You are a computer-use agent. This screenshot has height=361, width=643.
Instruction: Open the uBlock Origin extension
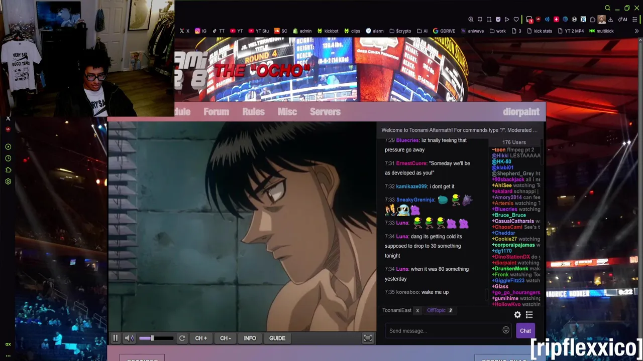click(x=538, y=19)
